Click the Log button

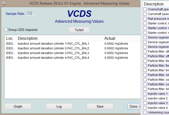59,107
